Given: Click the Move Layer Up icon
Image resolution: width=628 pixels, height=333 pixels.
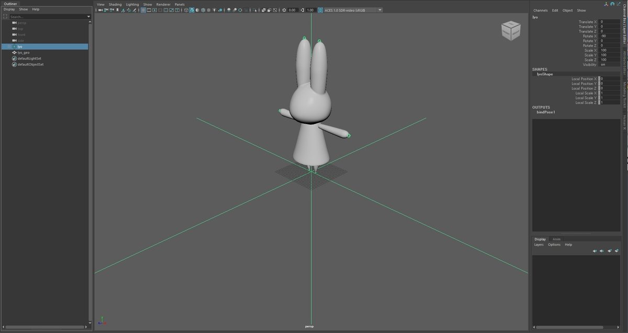Looking at the screenshot, I should pyautogui.click(x=595, y=251).
